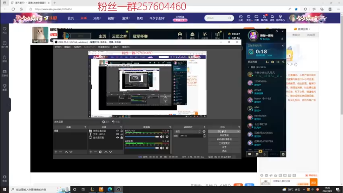Remove the selected scene in OBS

[61, 152]
